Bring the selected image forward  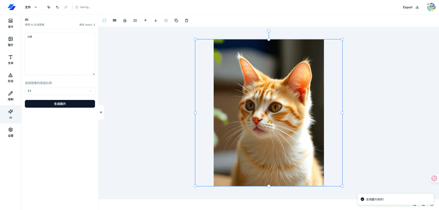[x=145, y=21]
